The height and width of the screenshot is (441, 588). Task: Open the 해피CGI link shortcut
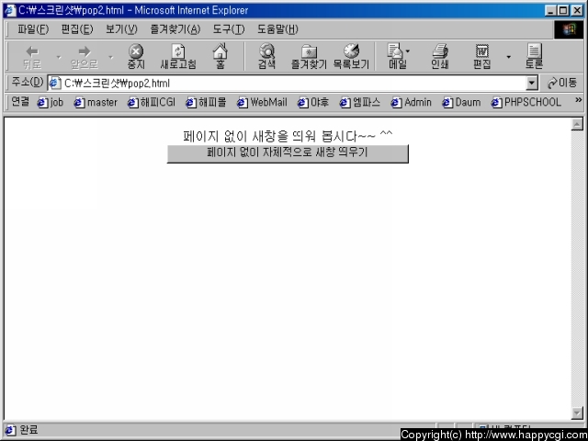(152, 102)
